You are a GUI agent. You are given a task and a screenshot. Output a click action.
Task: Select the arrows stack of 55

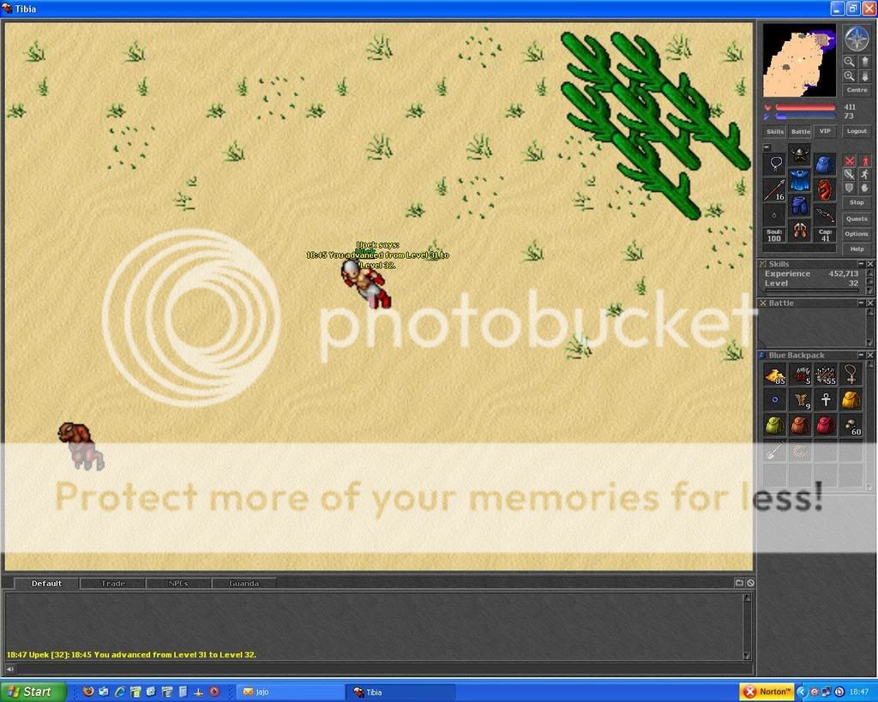coord(826,375)
